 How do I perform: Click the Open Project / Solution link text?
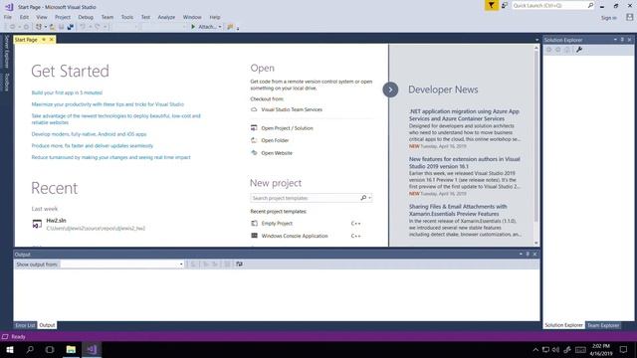tap(287, 128)
